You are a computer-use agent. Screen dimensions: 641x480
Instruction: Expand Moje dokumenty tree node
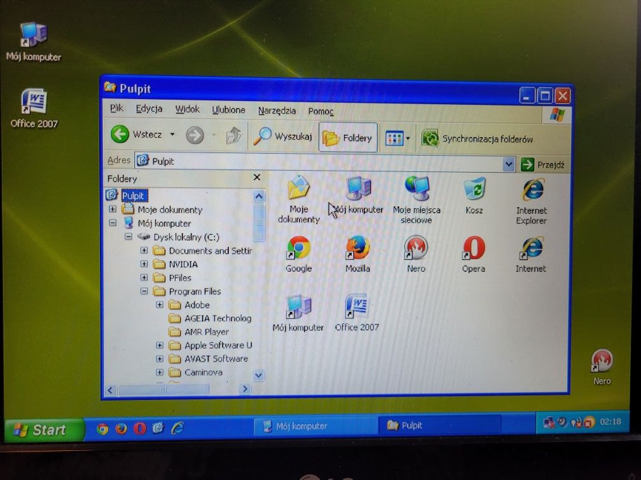[x=113, y=210]
